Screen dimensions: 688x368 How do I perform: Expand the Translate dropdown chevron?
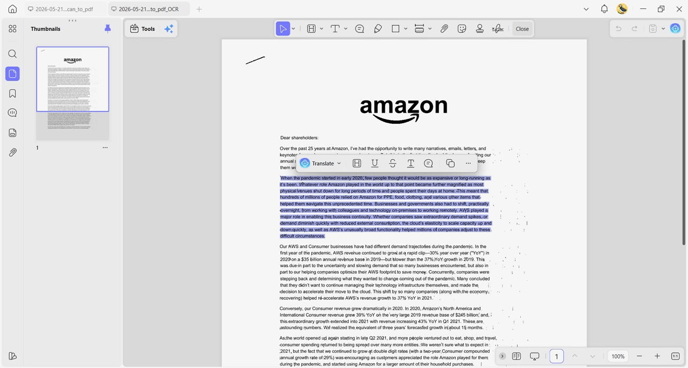coord(339,163)
